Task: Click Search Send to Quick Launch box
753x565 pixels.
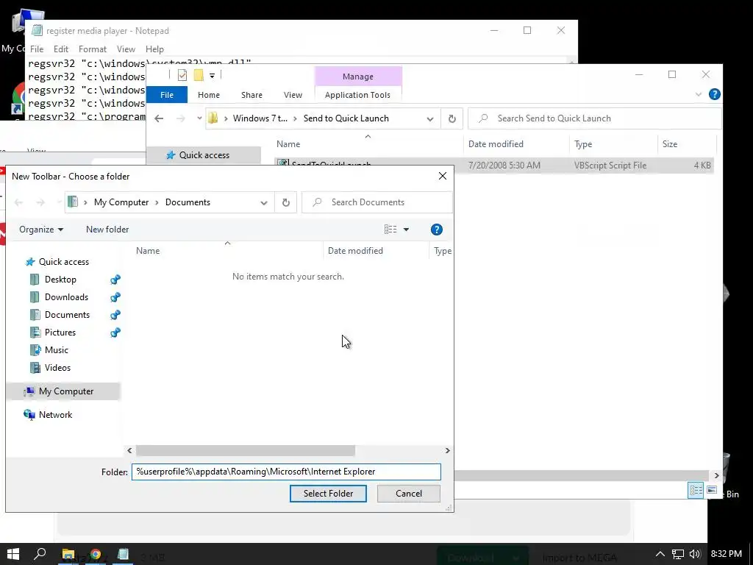Action: pyautogui.click(x=594, y=118)
